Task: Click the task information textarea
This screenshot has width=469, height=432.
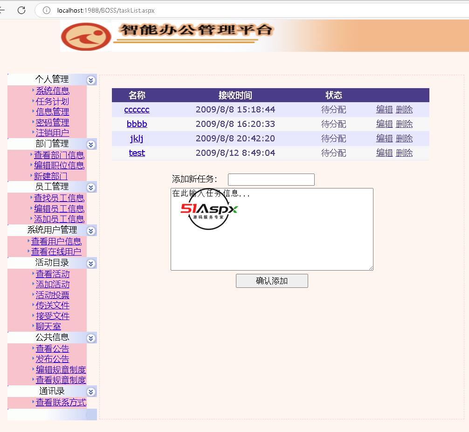Action: point(272,230)
